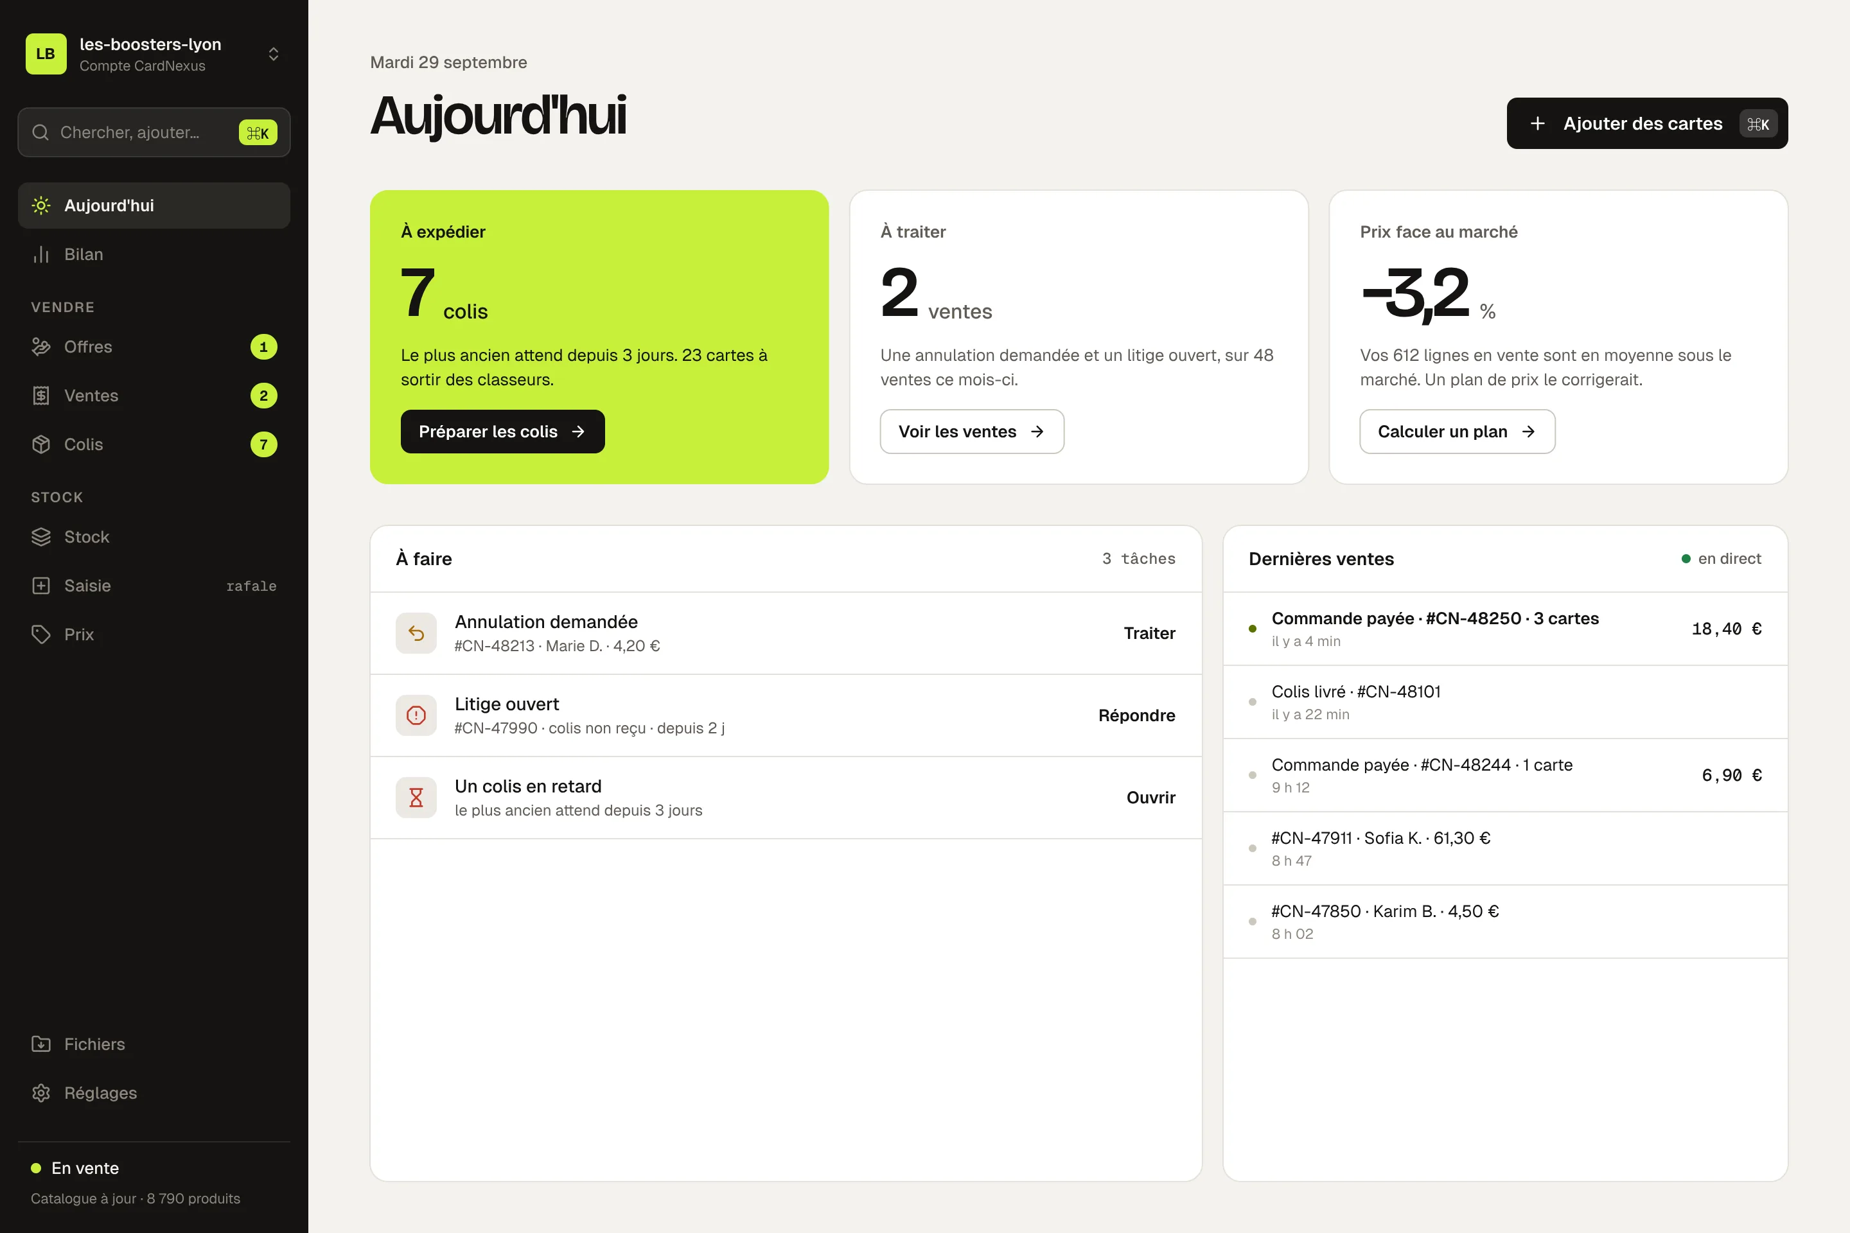Click the hourglass icon for colis en retard
Viewport: 1850px width, 1233px height.
point(416,798)
